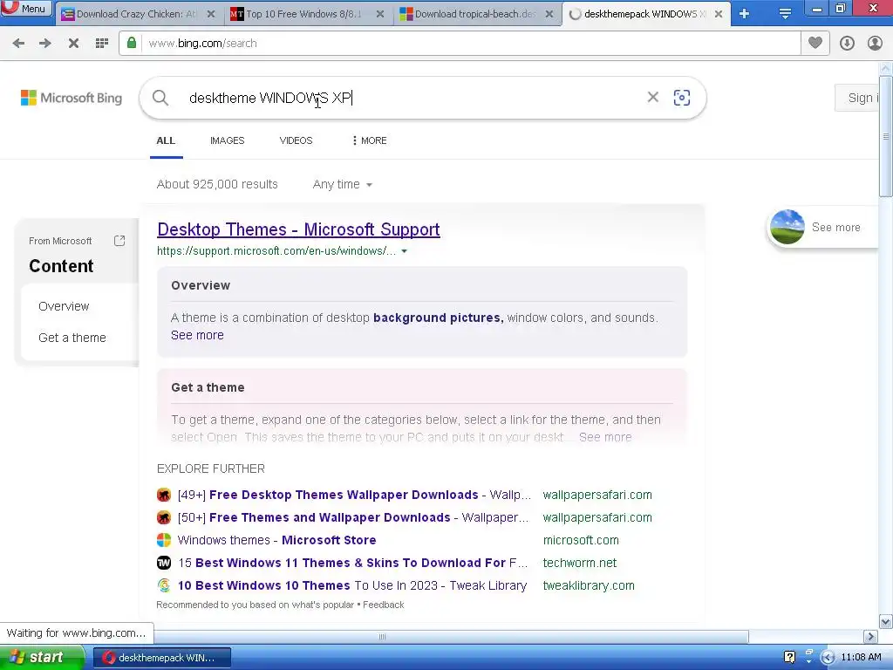
Task: Clear search text with X icon
Action: coord(652,98)
